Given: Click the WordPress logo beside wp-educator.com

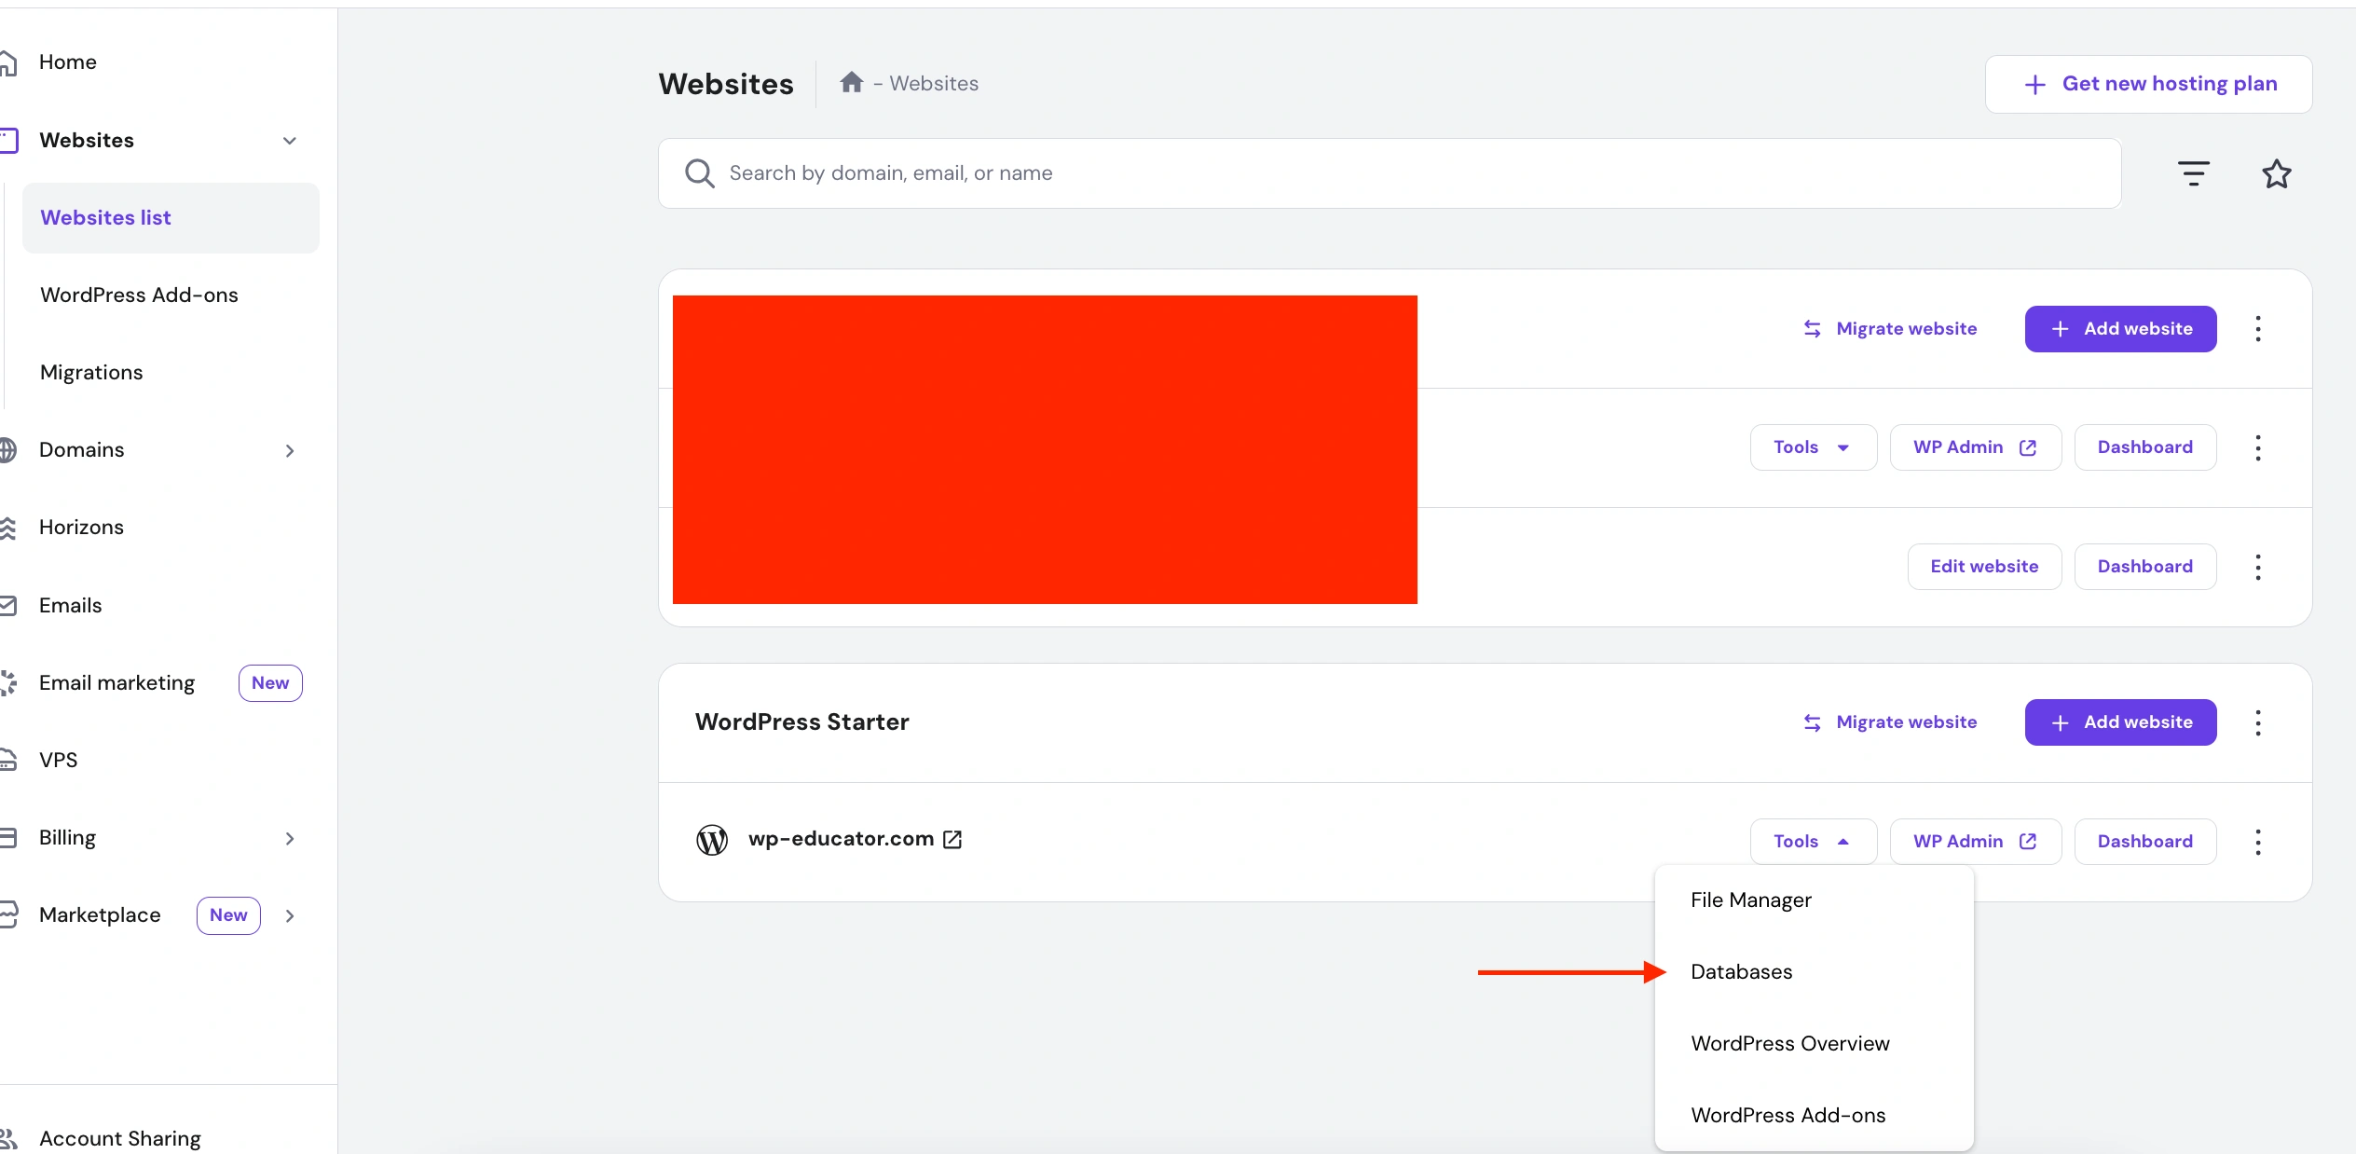Looking at the screenshot, I should [x=711, y=839].
